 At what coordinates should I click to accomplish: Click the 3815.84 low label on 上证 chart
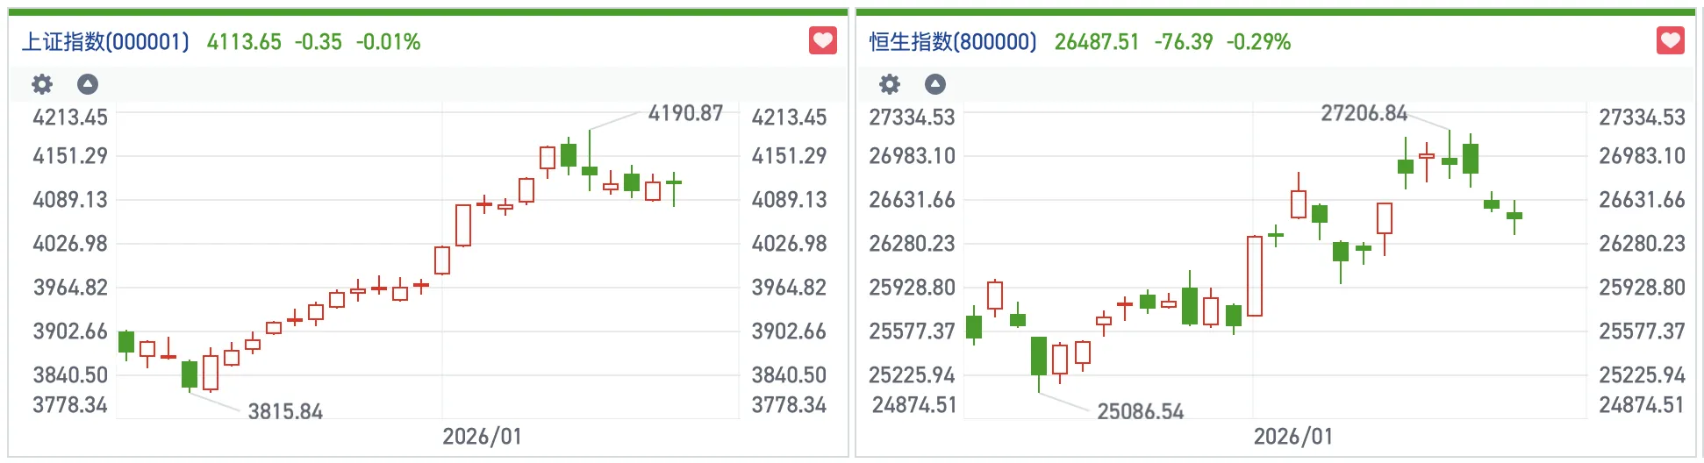pyautogui.click(x=285, y=411)
